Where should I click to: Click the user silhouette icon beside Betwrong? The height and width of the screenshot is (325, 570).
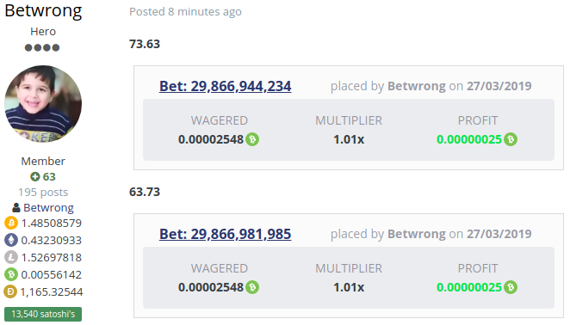(x=16, y=208)
